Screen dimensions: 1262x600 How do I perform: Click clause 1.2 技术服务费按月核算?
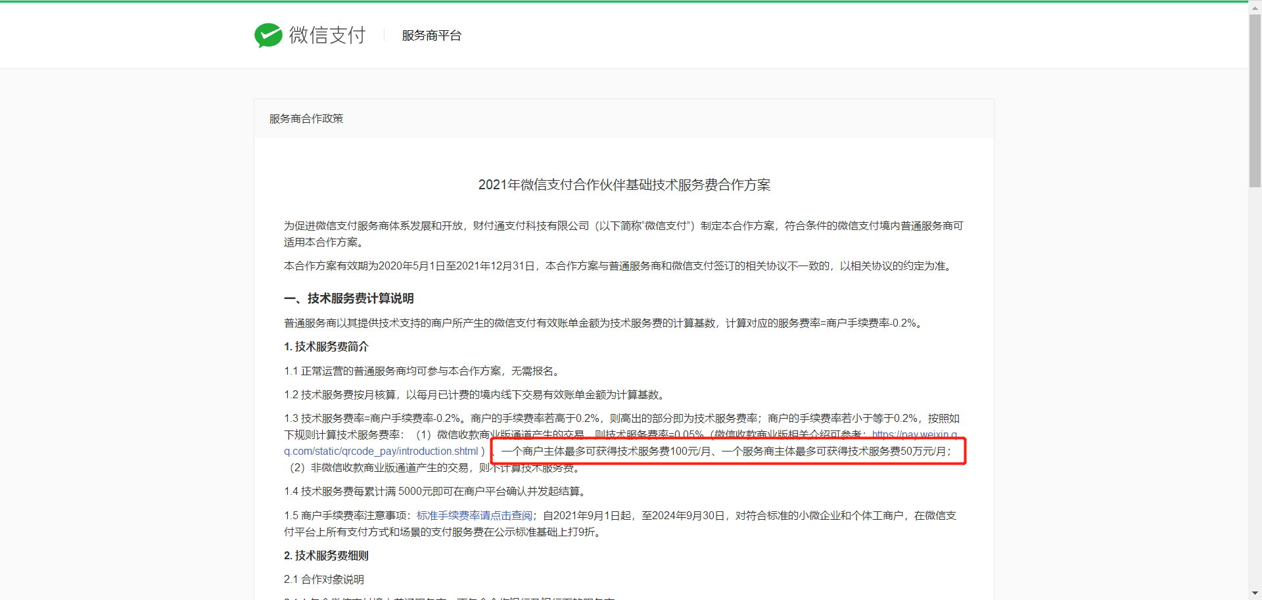[x=475, y=395]
